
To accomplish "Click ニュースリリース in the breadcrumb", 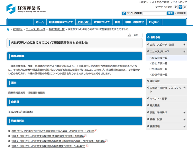I will pyautogui.click(x=36, y=29).
